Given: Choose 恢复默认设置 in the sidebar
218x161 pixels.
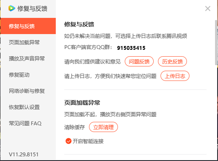Looking at the screenshot, I should pyautogui.click(x=28, y=107).
